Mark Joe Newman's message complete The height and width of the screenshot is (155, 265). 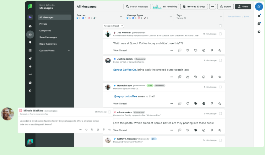(204, 50)
